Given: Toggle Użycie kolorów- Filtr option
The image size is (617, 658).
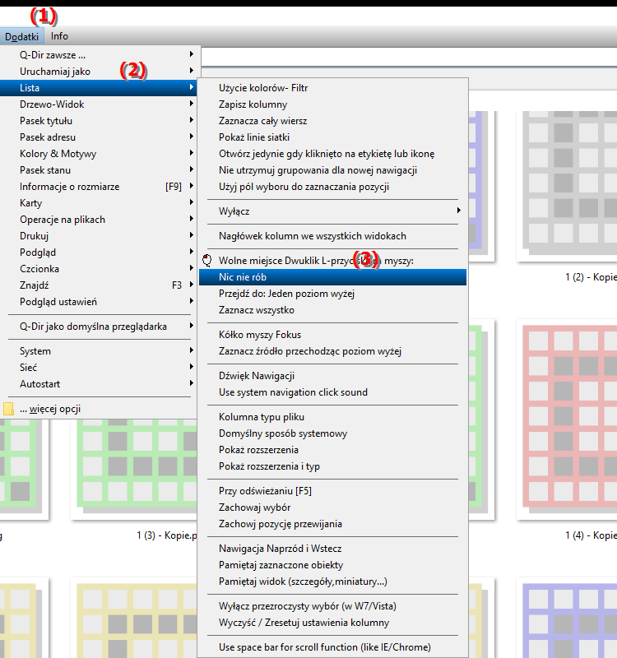Looking at the screenshot, I should coord(332,88).
